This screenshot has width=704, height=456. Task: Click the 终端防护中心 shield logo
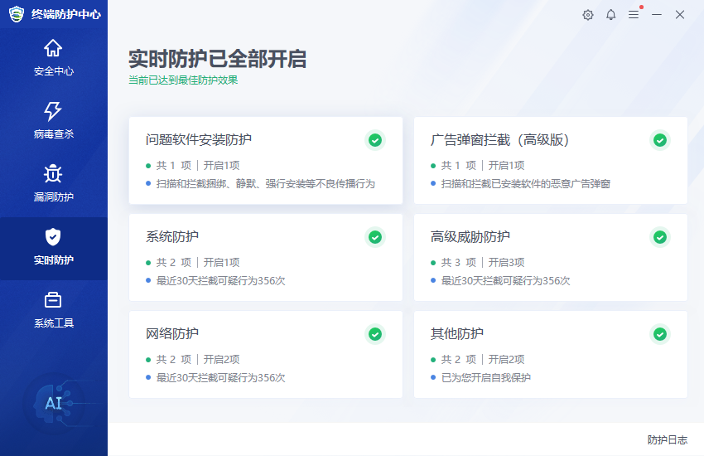coord(17,14)
